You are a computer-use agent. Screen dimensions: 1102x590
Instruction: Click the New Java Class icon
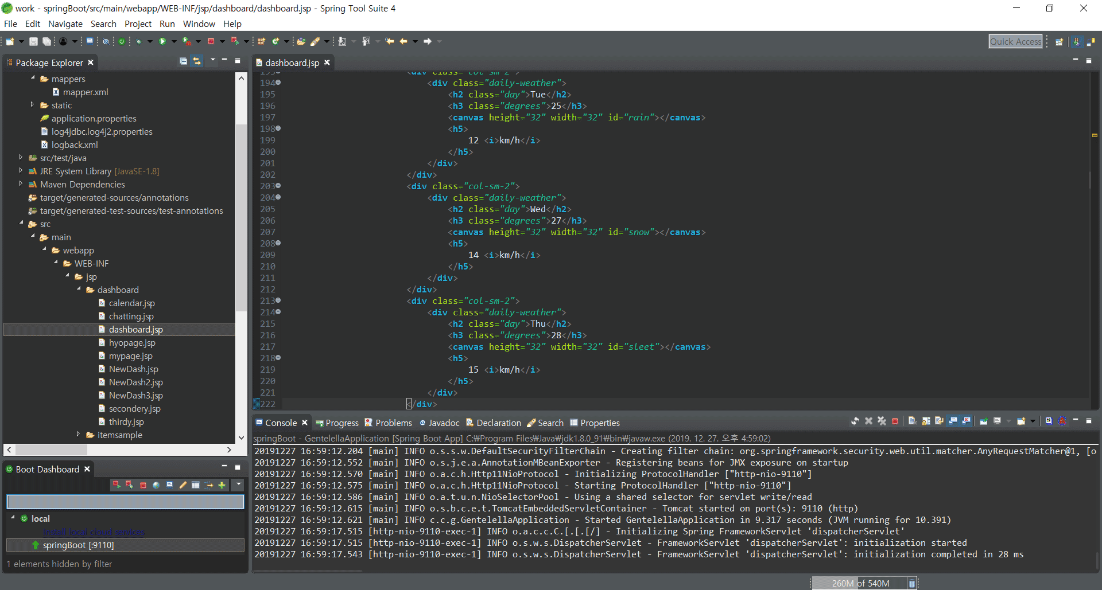pos(275,41)
